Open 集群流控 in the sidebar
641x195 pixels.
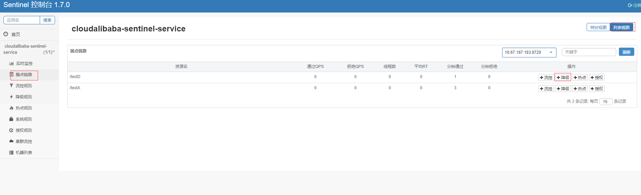pyautogui.click(x=24, y=142)
